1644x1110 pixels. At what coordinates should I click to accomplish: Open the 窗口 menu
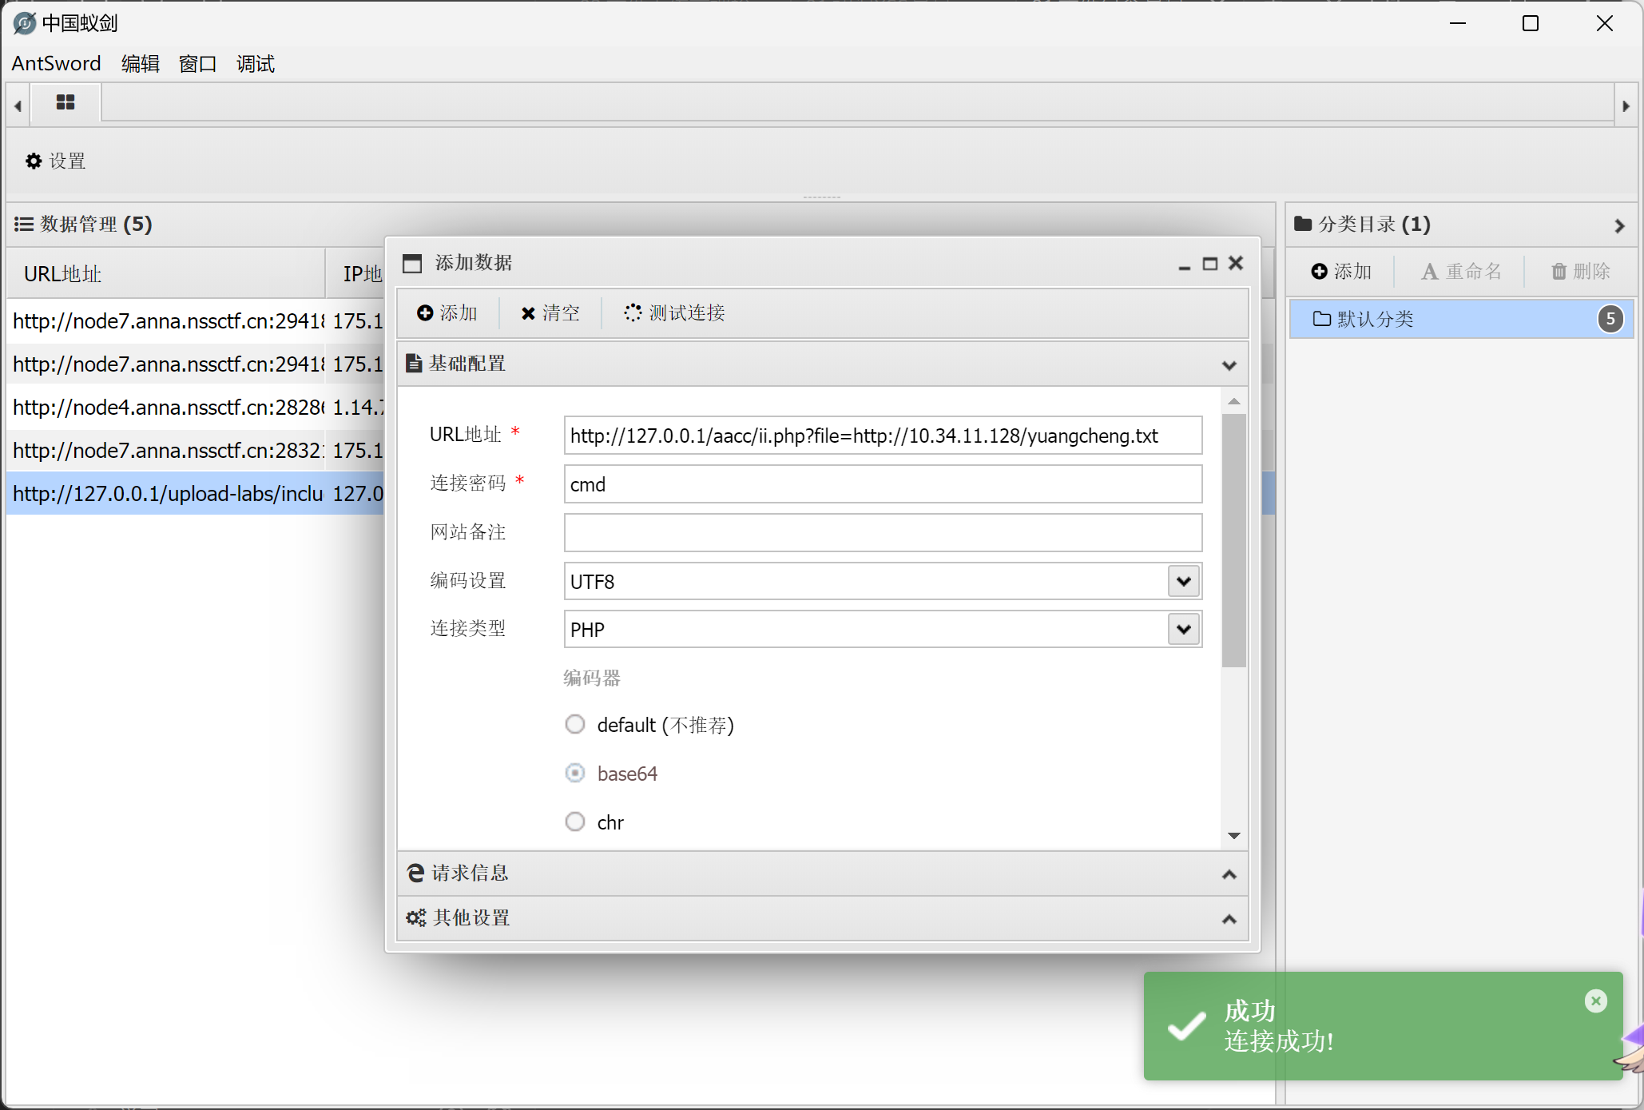(198, 63)
